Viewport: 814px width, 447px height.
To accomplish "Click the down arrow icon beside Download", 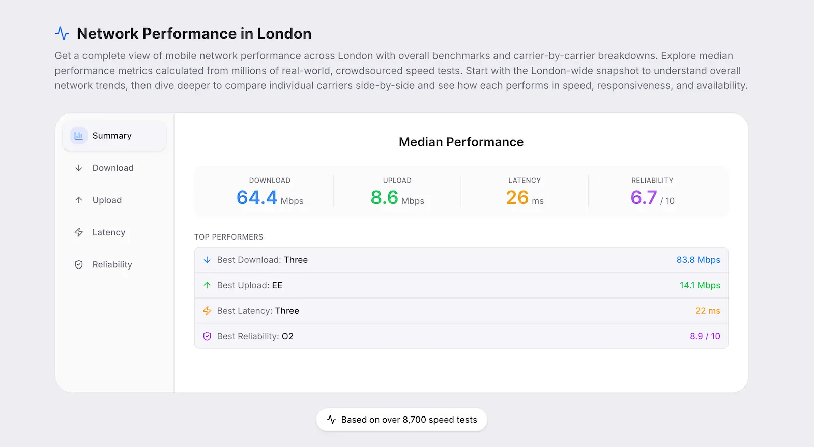I will point(78,168).
